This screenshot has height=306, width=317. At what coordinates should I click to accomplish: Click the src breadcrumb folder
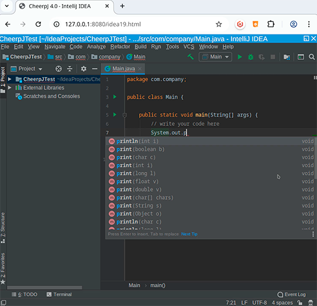(x=55, y=57)
